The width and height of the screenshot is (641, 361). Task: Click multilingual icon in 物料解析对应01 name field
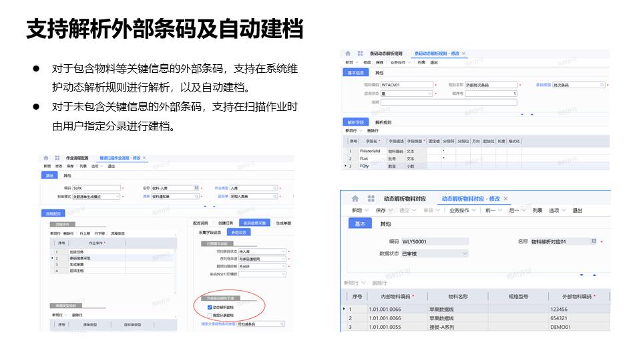[593, 241]
